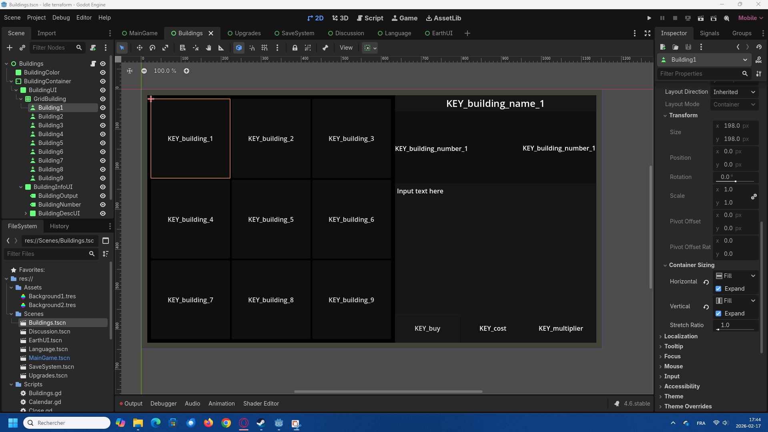768x432 pixels.
Task: Open the Debug menu
Action: pyautogui.click(x=61, y=18)
